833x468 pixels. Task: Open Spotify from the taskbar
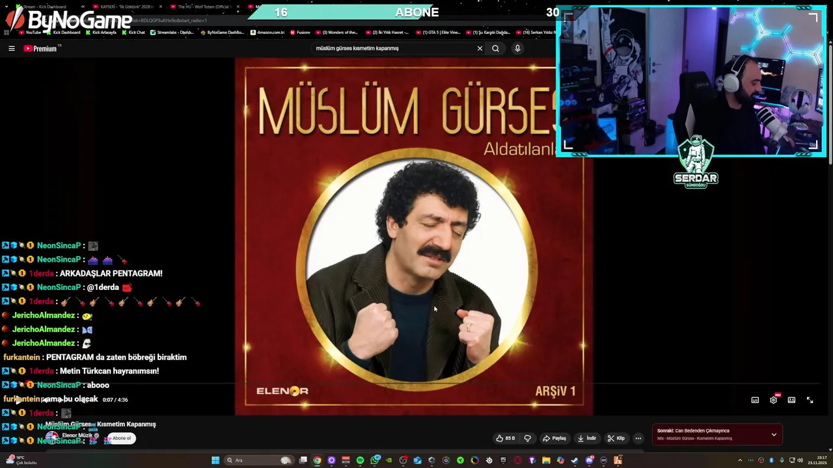[360, 460]
